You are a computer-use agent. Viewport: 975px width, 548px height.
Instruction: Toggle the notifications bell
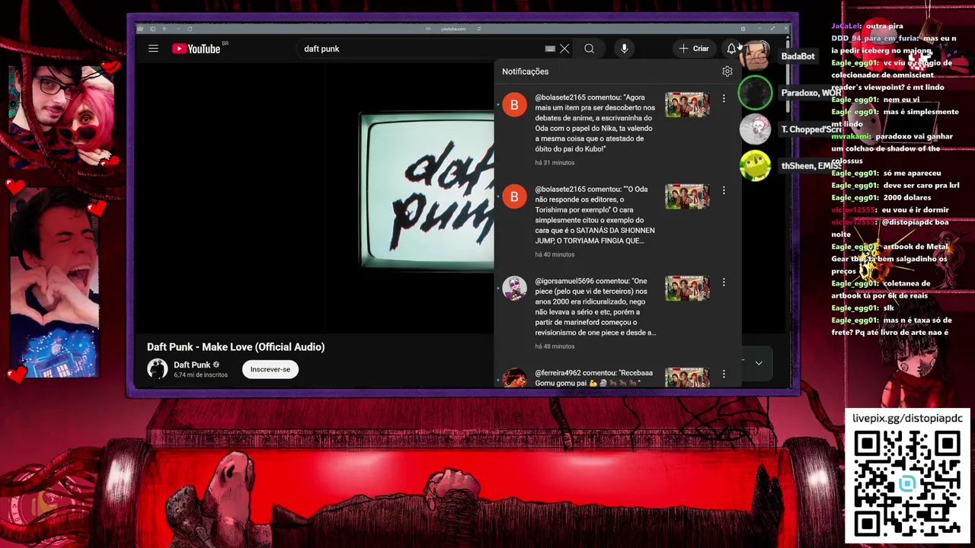tap(731, 49)
